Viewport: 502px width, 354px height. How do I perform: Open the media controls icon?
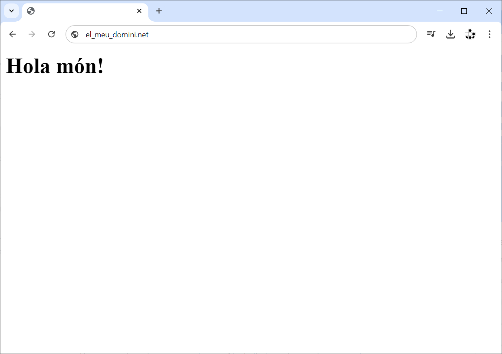click(x=431, y=34)
